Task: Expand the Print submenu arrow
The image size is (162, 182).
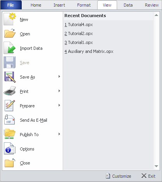Action: (59, 91)
